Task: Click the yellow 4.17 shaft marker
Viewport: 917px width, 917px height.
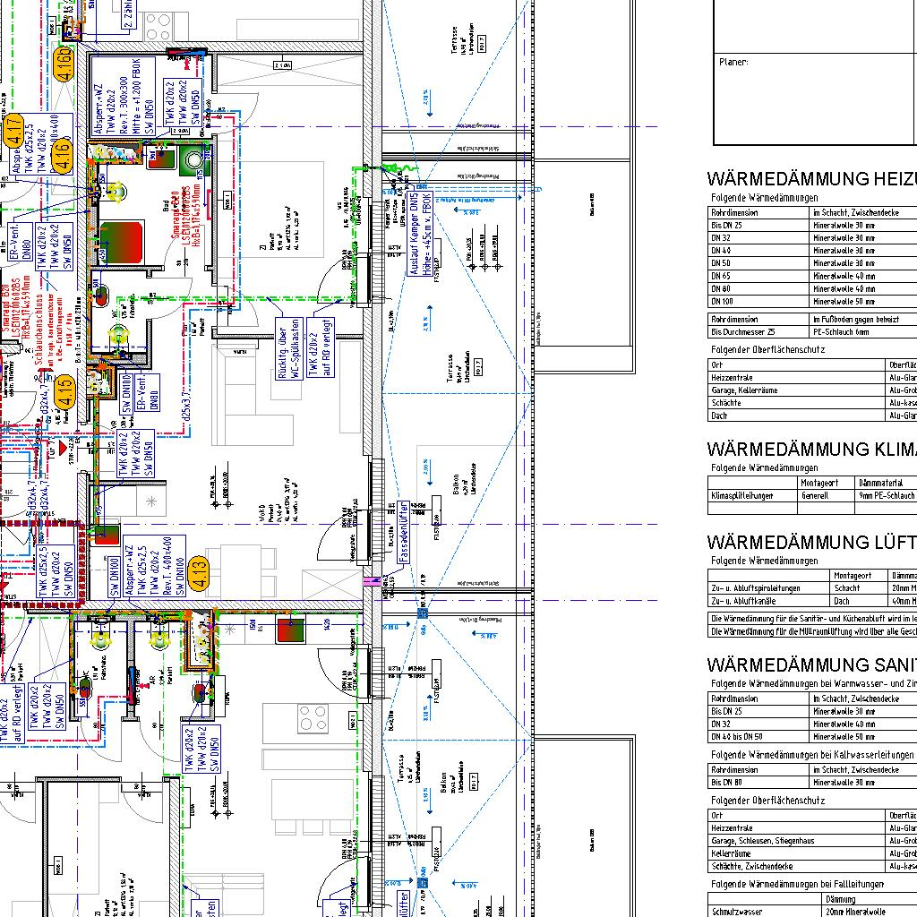Action: tap(14, 130)
